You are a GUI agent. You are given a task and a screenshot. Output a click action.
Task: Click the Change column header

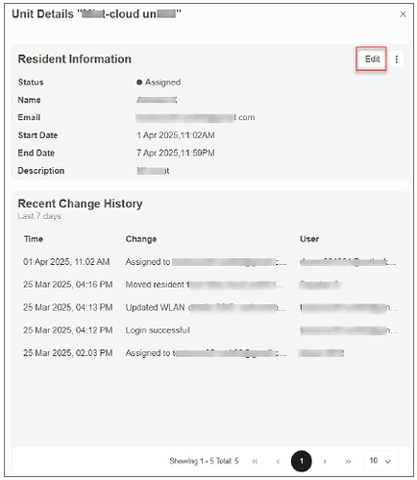141,239
